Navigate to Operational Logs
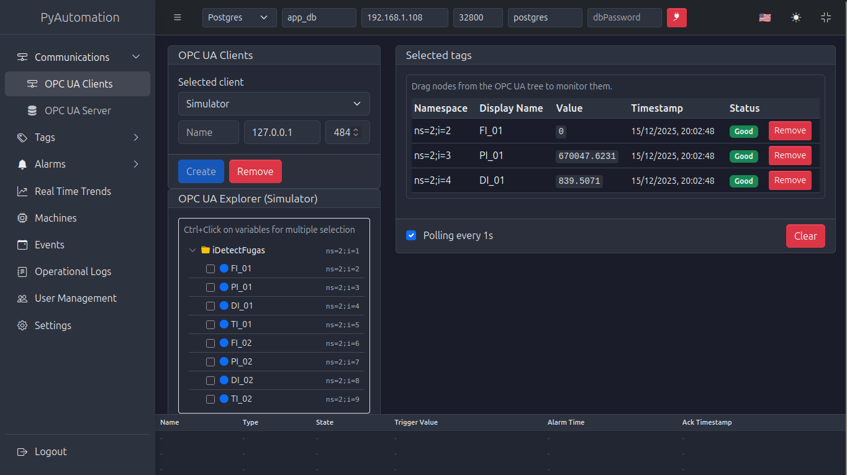Image resolution: width=847 pixels, height=475 pixels. [78, 271]
